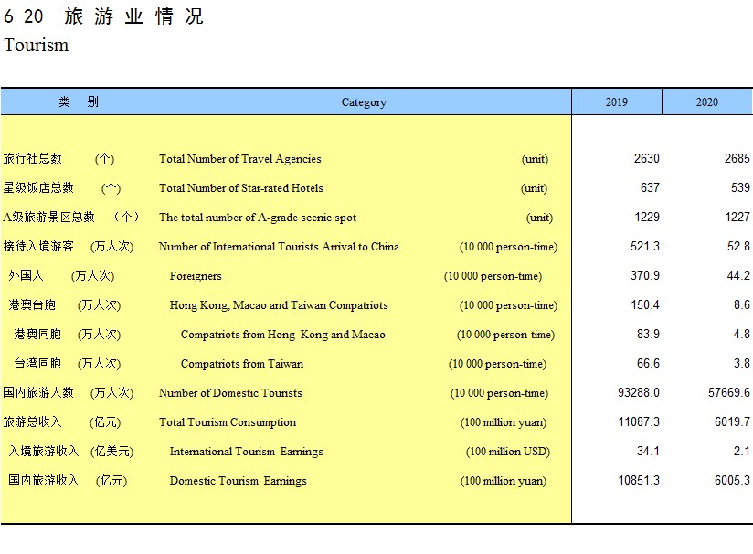Click '外国人' row label

(x=26, y=275)
